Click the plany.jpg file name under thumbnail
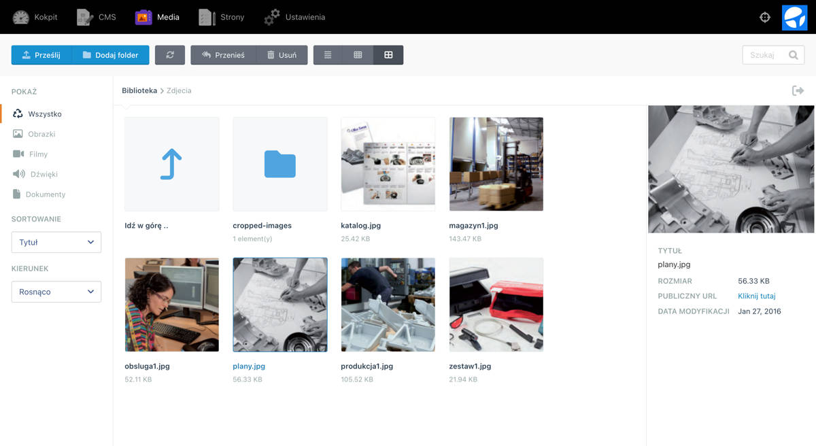816x446 pixels. point(249,366)
